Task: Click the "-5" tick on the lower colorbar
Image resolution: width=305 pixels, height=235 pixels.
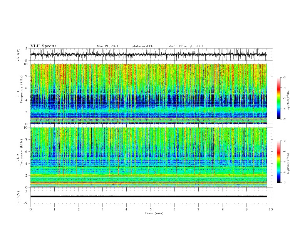Action: tap(284, 162)
